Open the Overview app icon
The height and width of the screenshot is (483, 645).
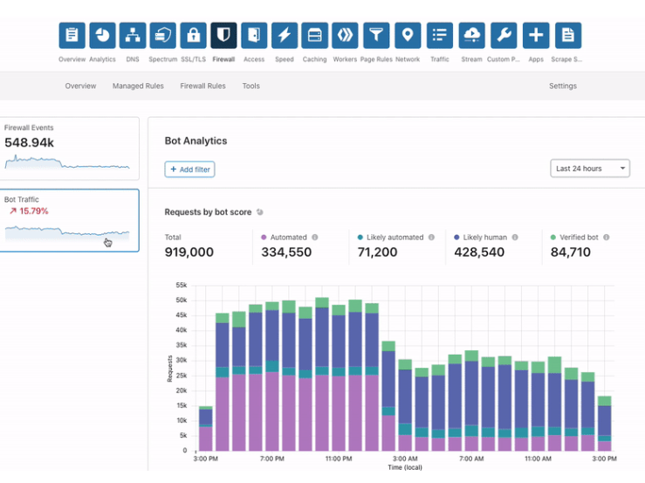[72, 36]
